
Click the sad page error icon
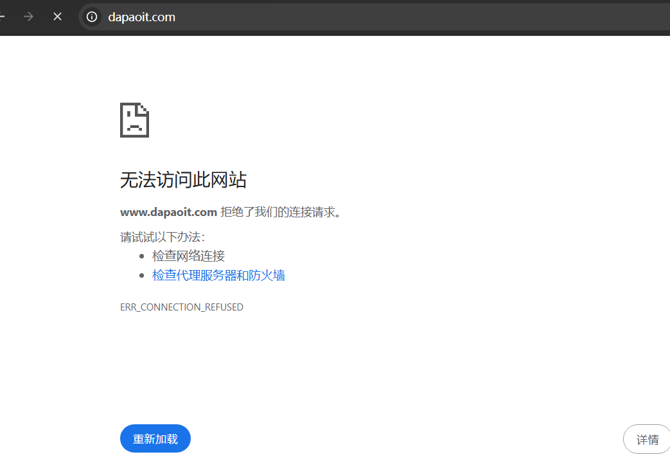coord(135,120)
